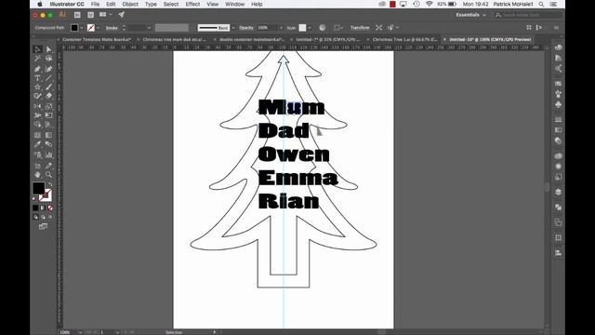
Task: Switch to Christmas Tree 1.ai tab
Action: coord(405,39)
